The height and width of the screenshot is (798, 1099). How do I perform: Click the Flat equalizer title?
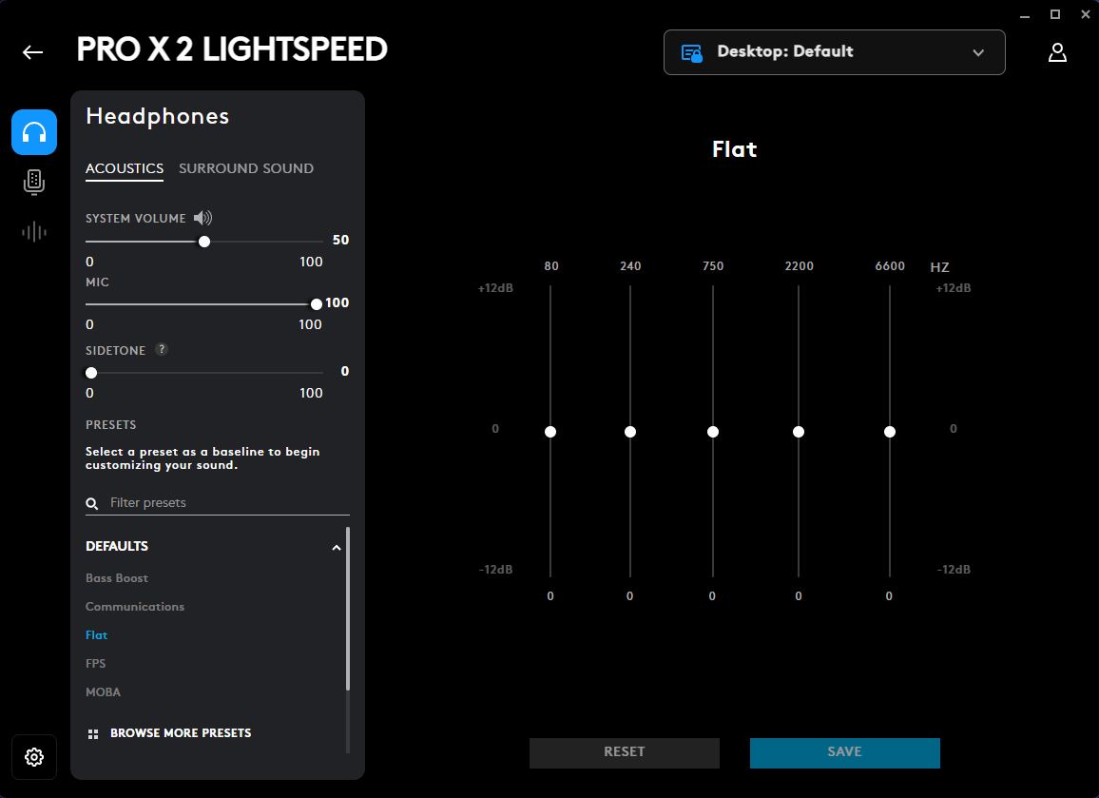coord(735,149)
